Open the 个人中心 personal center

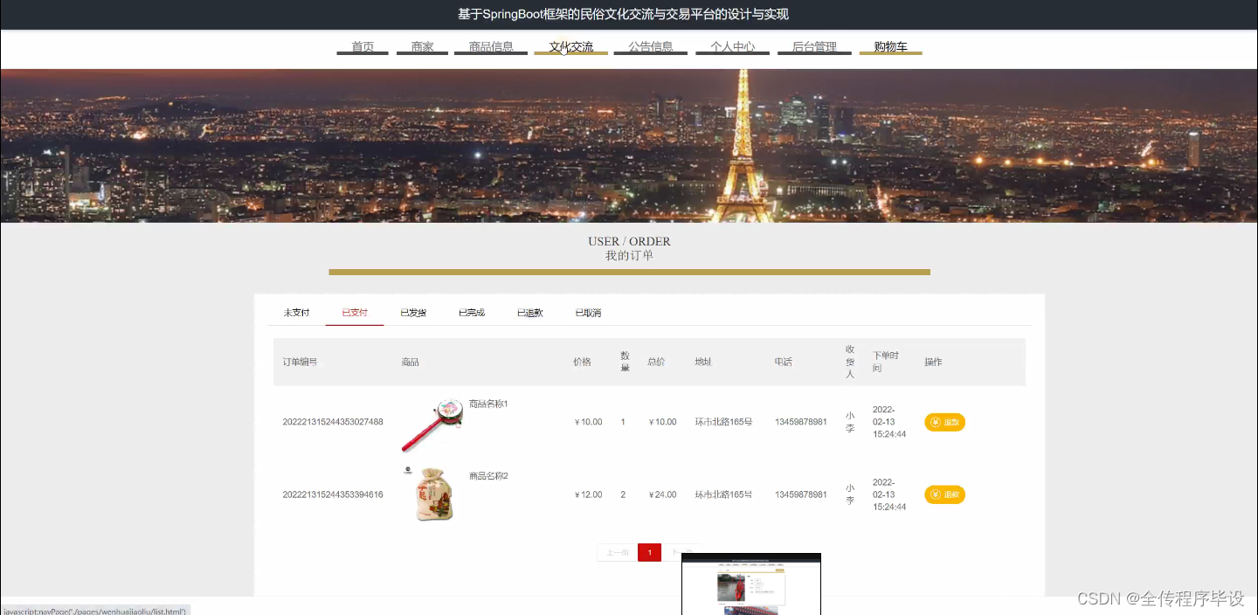pyautogui.click(x=731, y=47)
